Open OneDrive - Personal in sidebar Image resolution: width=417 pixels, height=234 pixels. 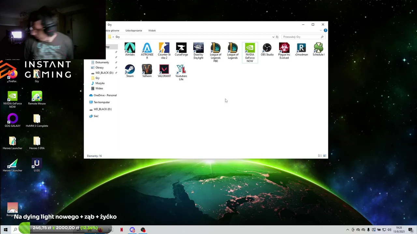pyautogui.click(x=103, y=95)
